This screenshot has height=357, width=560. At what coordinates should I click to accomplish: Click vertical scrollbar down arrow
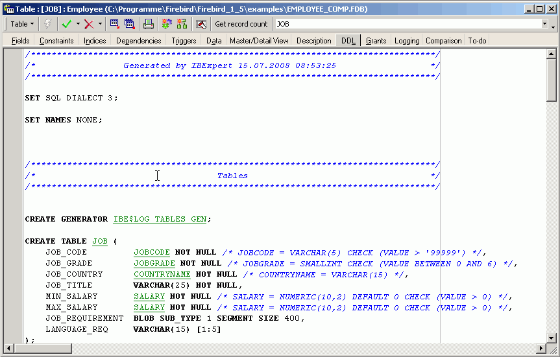tap(551, 338)
